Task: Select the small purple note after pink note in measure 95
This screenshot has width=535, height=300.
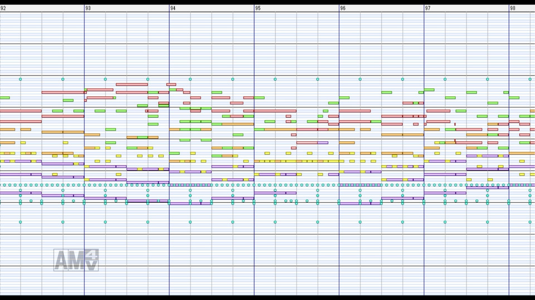Action: point(323,143)
